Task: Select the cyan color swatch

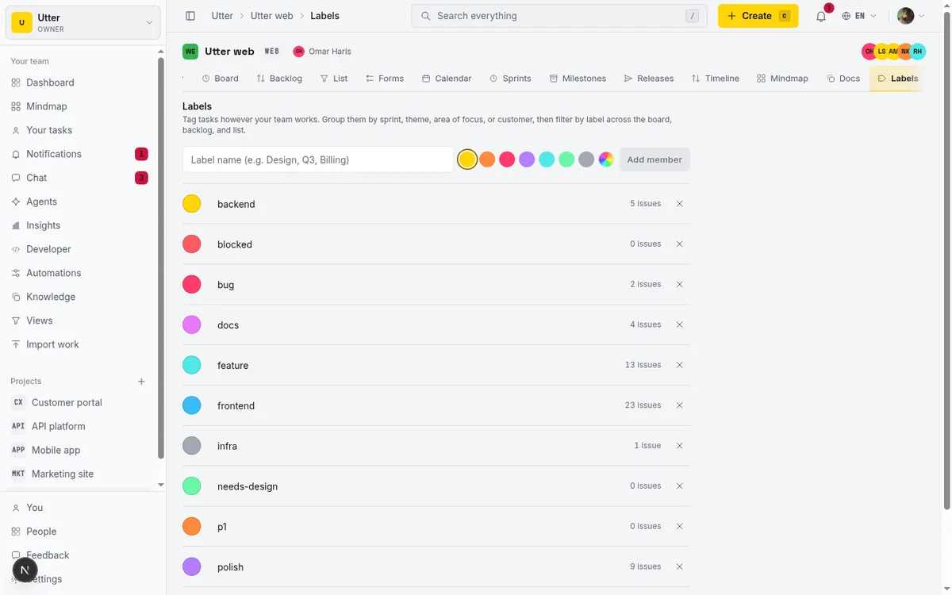Action: coord(547,159)
